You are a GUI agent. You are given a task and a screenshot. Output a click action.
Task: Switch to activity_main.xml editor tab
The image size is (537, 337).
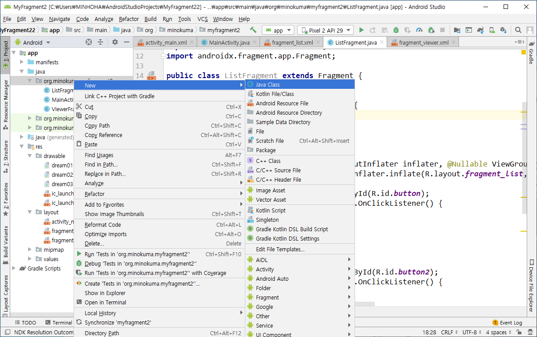(166, 43)
